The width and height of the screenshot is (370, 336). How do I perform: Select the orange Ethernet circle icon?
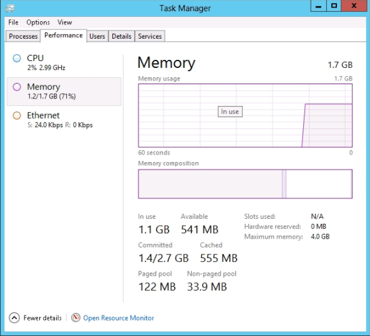coord(17,115)
